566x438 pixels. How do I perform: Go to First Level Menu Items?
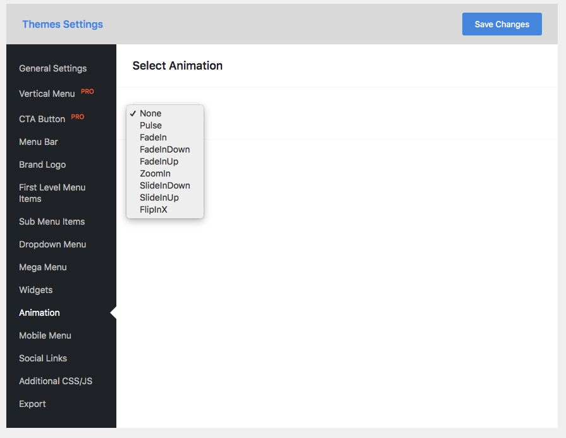pyautogui.click(x=52, y=193)
